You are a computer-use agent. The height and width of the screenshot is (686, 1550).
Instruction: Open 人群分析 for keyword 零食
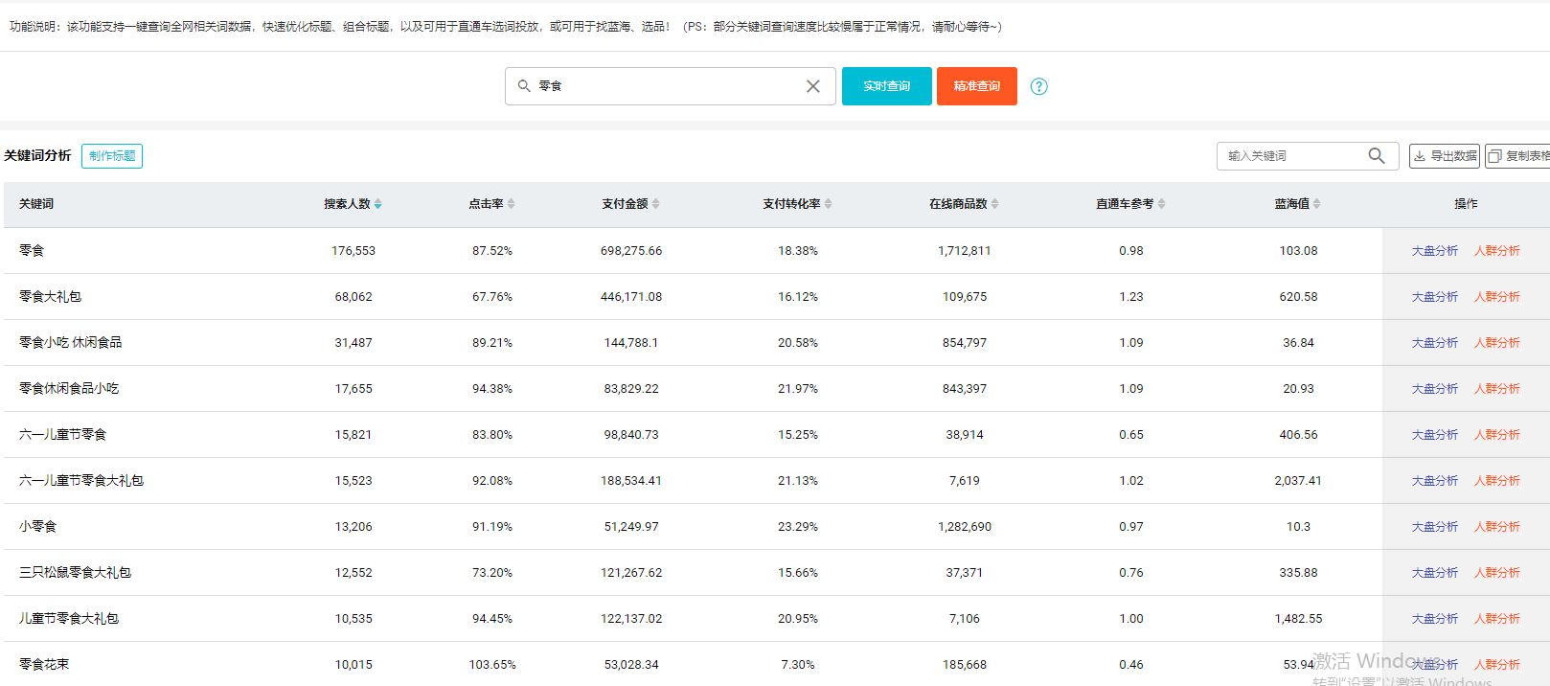tap(1497, 251)
